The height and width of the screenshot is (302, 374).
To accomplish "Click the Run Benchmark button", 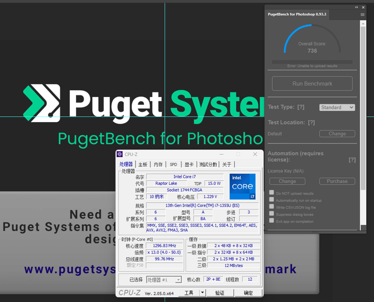I will (x=312, y=84).
